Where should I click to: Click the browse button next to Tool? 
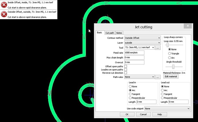coord(158,48)
